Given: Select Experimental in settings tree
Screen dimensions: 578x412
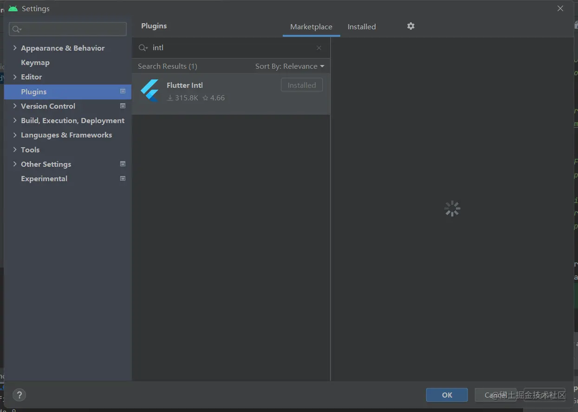Looking at the screenshot, I should [44, 178].
